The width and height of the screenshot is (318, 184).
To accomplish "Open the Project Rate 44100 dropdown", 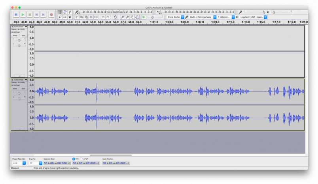I will 19,163.
